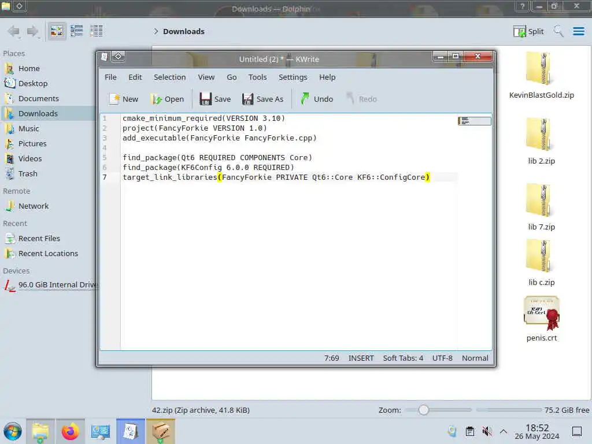Undo the last edit in KWrite

[317, 99]
